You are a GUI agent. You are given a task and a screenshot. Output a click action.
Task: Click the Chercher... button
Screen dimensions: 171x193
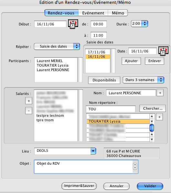153,108
